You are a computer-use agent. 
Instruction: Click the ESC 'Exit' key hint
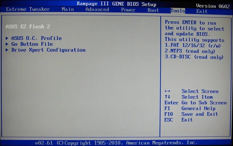point(187,120)
